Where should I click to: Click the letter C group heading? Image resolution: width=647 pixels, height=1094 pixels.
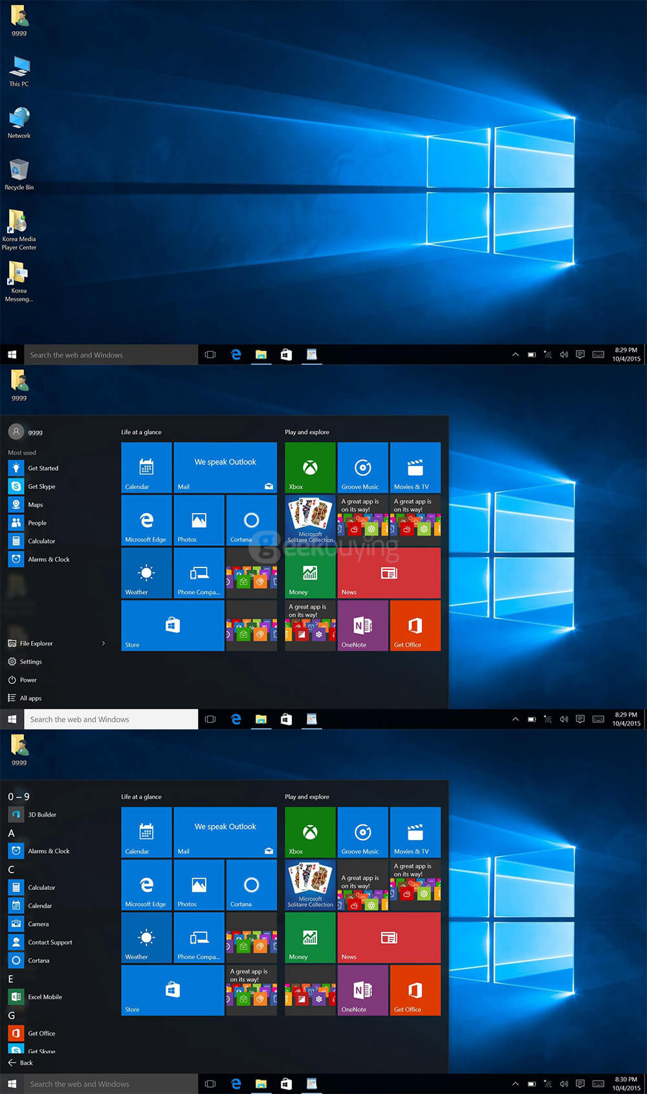[11, 869]
